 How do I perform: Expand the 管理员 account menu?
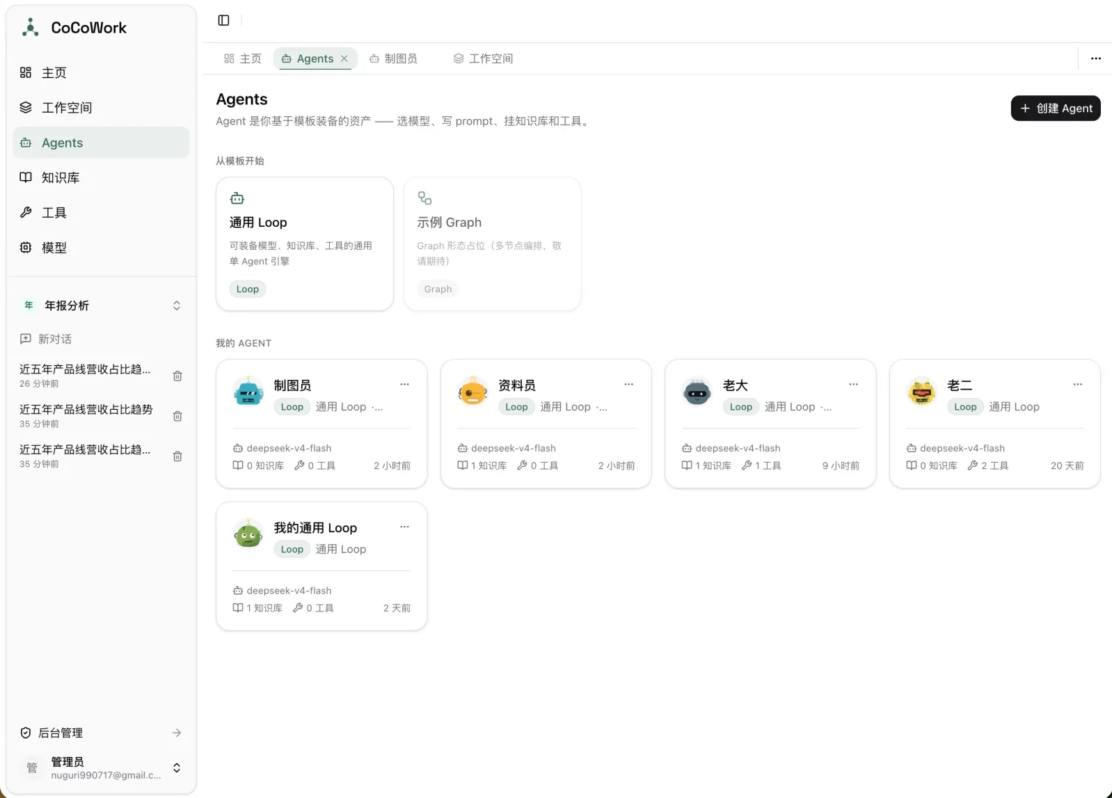click(x=101, y=767)
